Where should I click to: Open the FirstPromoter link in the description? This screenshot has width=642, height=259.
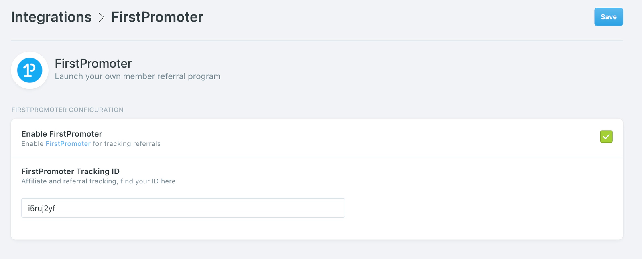click(x=68, y=143)
